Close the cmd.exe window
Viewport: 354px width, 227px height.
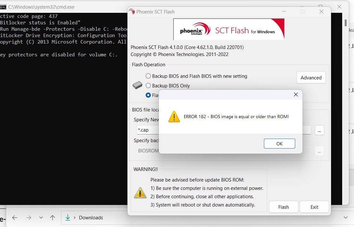pyautogui.click(x=339, y=7)
